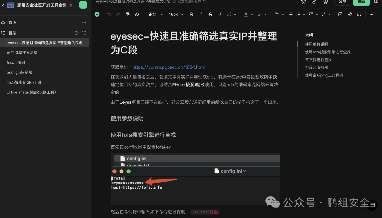Click the 分享 share button
The width and height of the screenshot is (382, 218).
tap(342, 2)
